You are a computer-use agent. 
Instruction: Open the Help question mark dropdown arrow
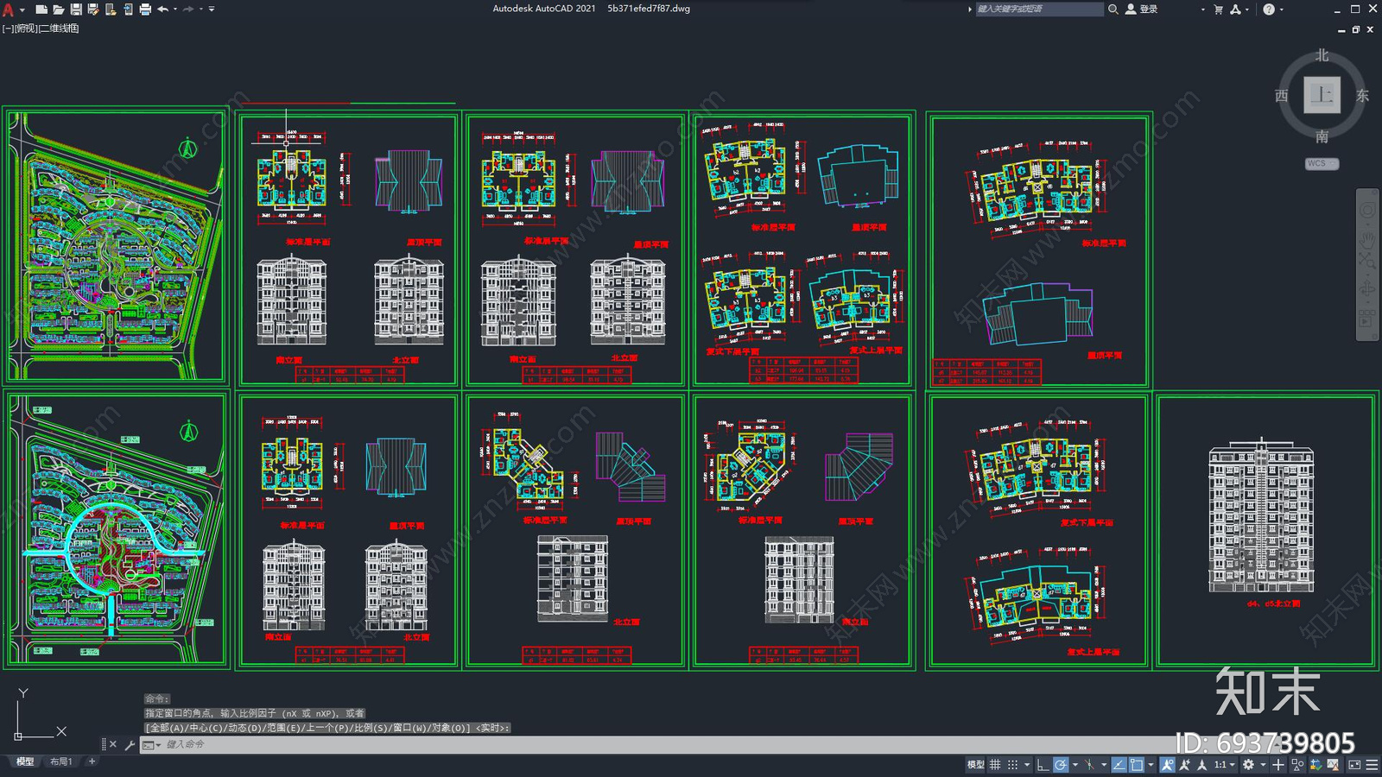click(x=1281, y=9)
